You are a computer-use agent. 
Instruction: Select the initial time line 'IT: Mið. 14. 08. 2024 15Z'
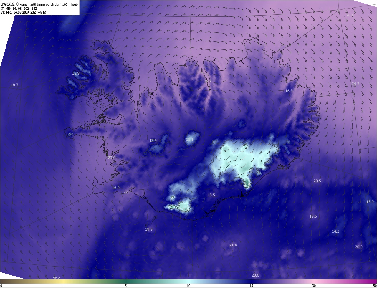pos(19,8)
